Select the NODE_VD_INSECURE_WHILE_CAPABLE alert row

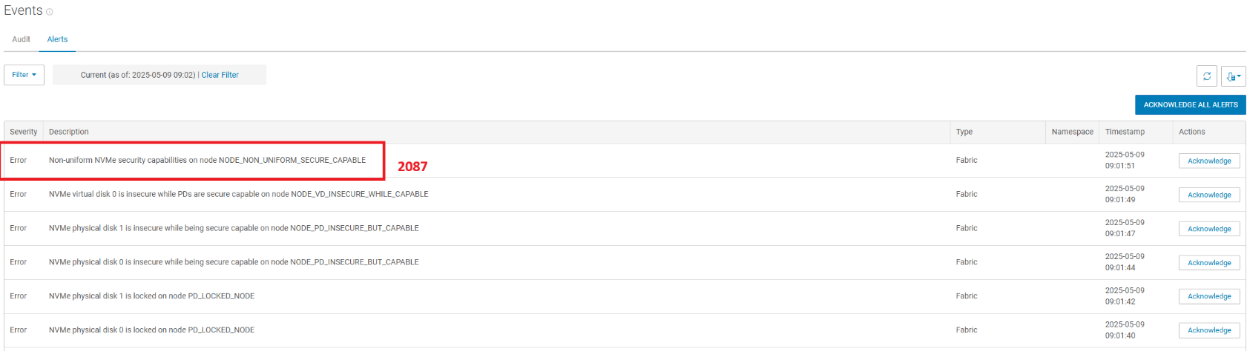(238, 194)
